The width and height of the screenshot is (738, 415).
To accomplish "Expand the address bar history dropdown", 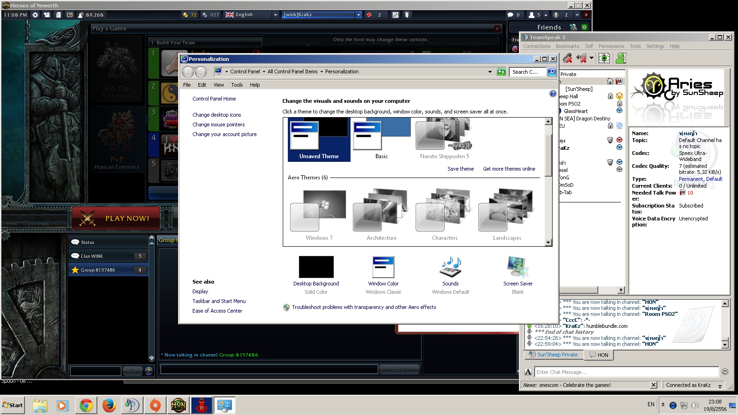I will point(490,72).
